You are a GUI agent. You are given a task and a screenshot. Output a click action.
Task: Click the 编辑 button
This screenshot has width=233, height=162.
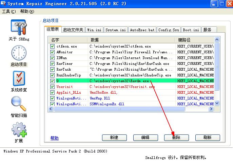(x=145, y=138)
